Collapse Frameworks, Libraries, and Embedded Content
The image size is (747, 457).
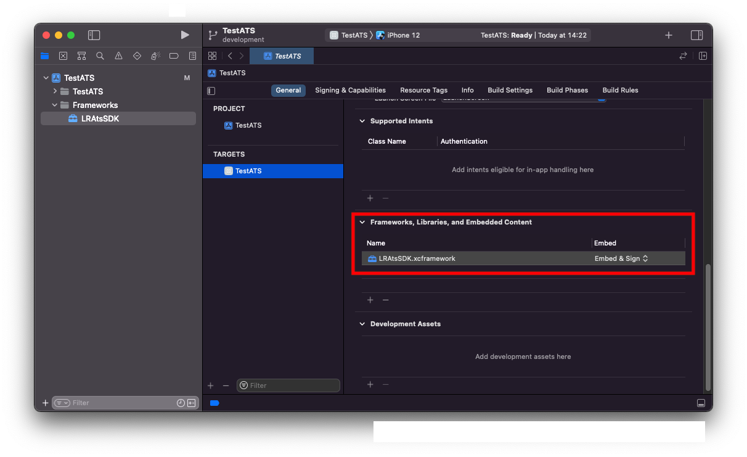coord(362,222)
